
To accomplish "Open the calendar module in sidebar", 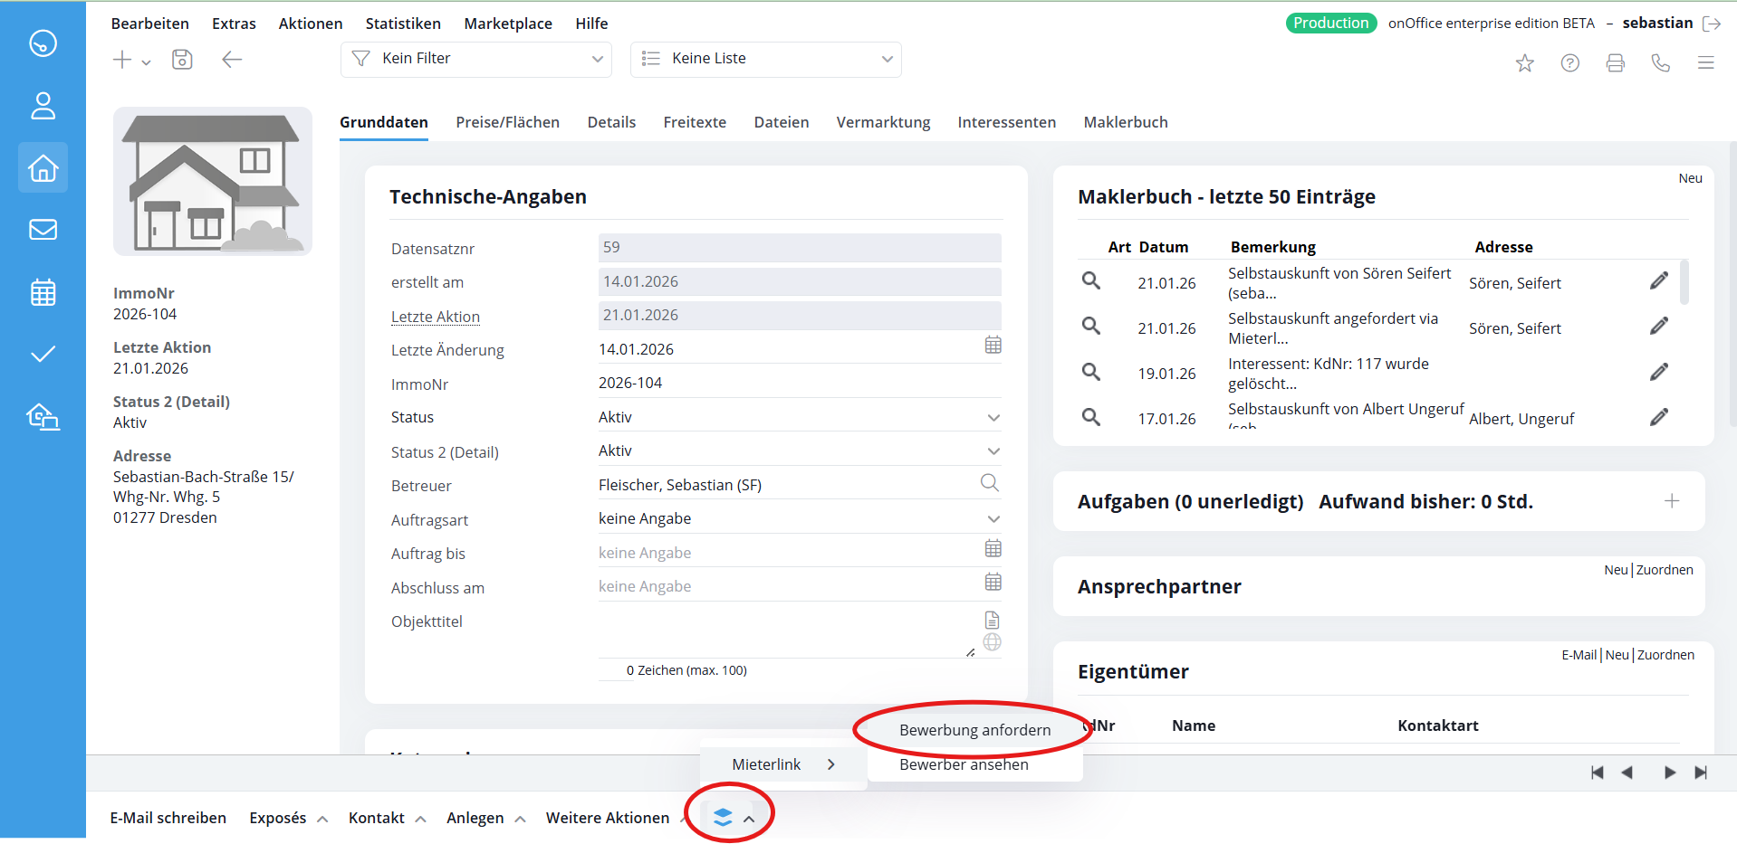I will pos(43,292).
